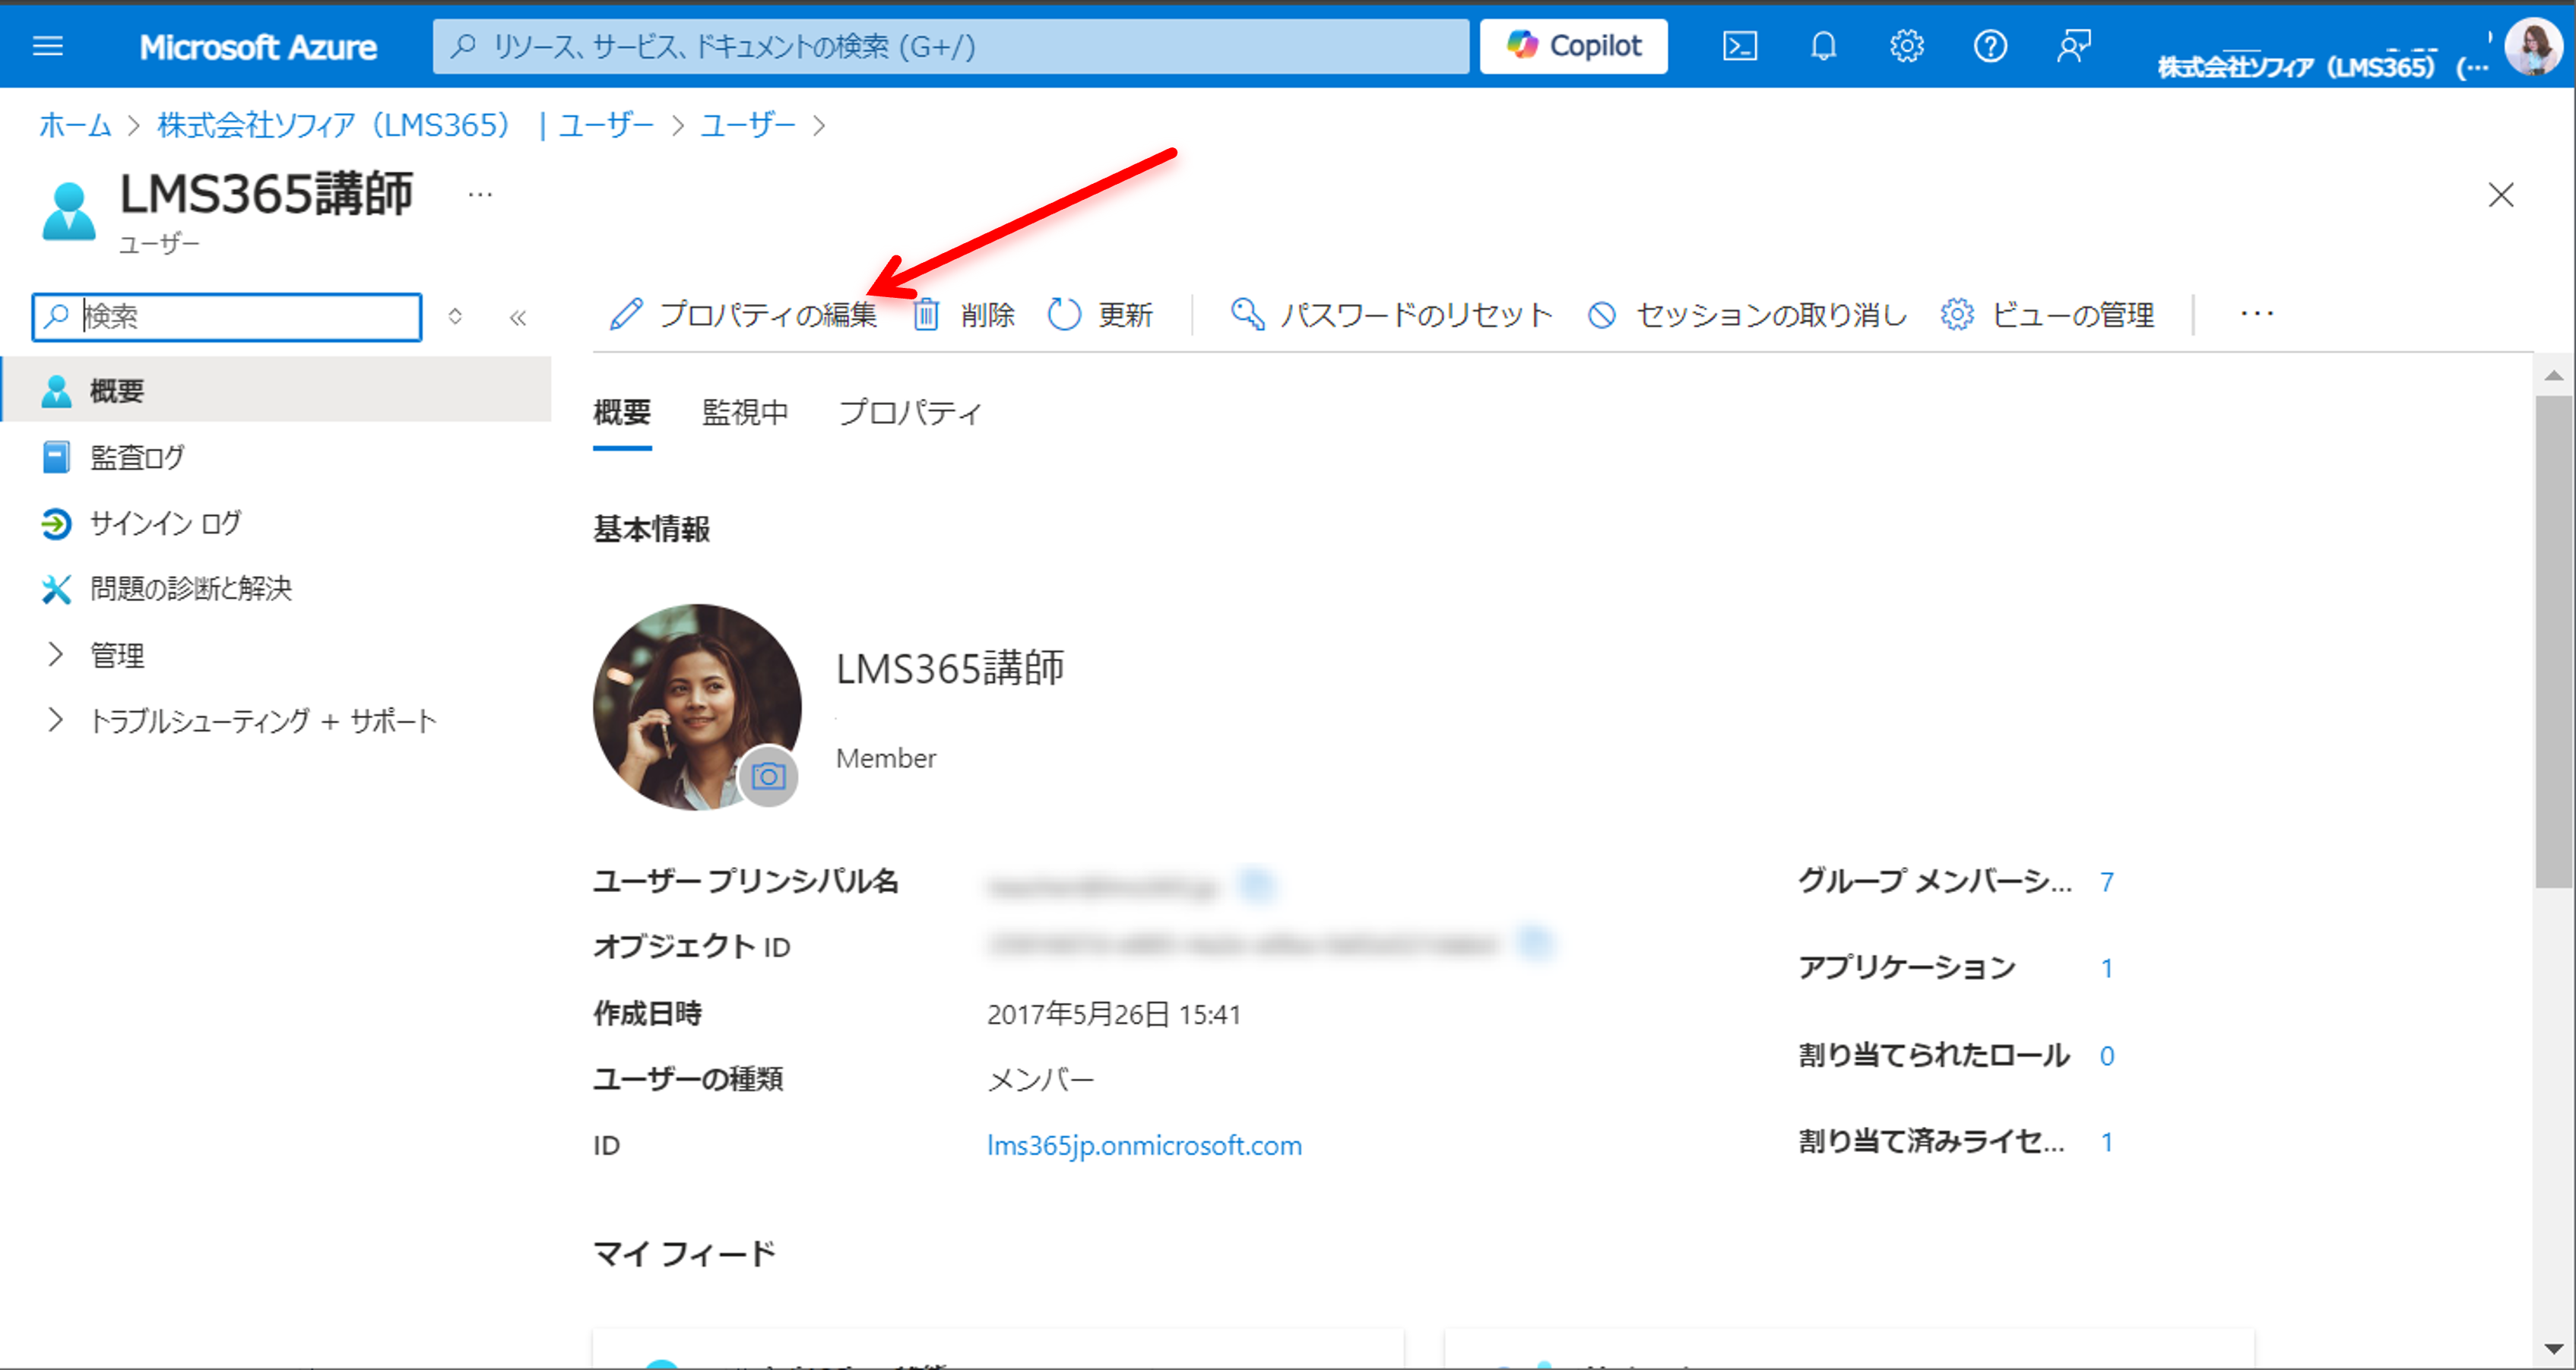Open 割り当てられたロール count 0

tap(2106, 1055)
